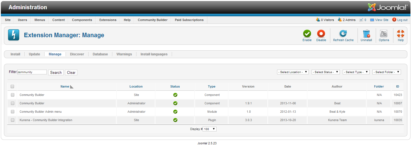Click the Joomla! logo
The image size is (413, 146).
point(388,7)
